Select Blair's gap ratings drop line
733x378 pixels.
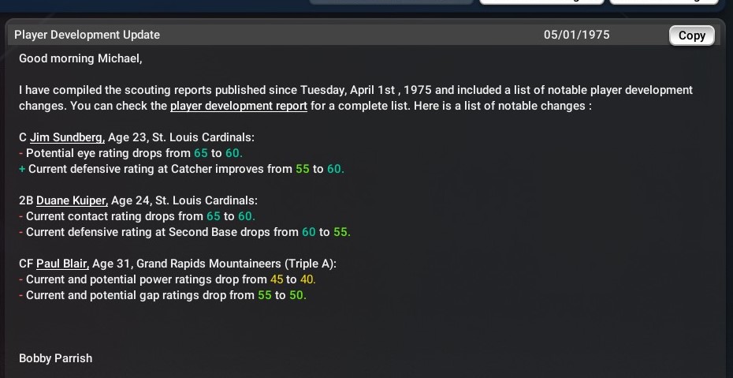click(166, 295)
